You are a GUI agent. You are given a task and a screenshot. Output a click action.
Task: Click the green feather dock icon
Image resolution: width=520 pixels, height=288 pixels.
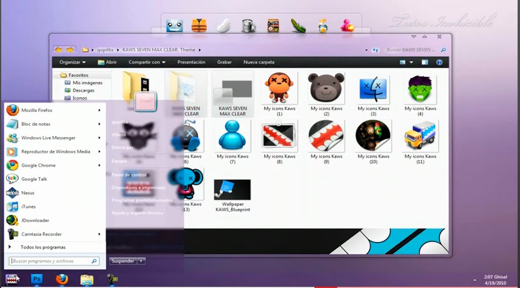coord(298,25)
